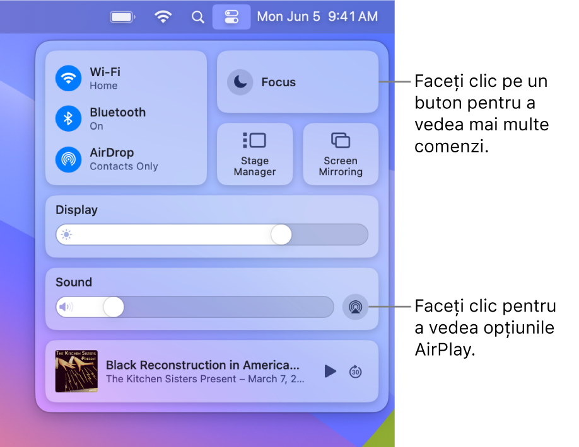
Task: Open Spotlight from the menu bar
Action: click(197, 17)
